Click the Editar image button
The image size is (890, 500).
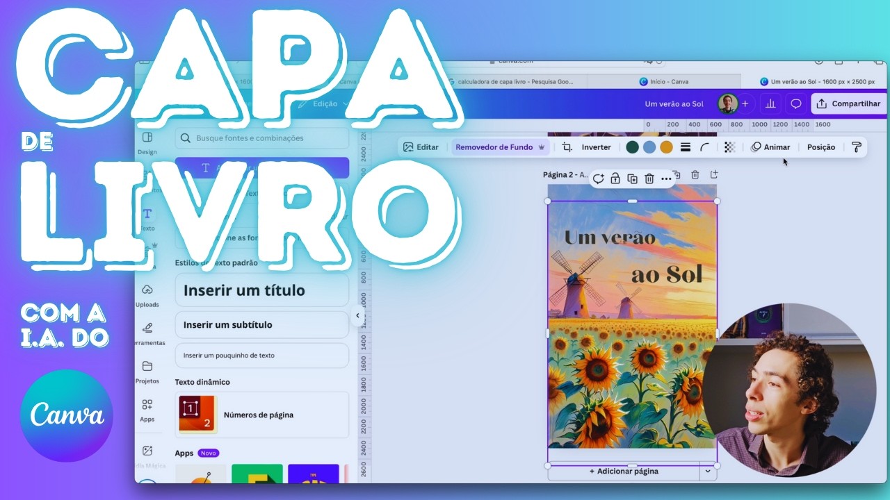pyautogui.click(x=421, y=147)
